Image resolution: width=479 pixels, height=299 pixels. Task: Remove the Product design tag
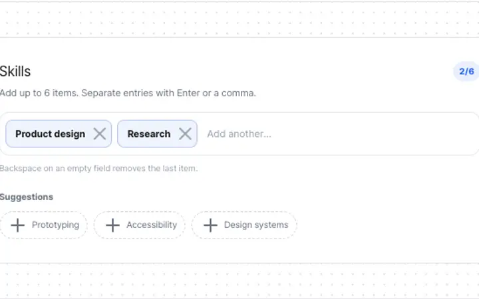[100, 134]
